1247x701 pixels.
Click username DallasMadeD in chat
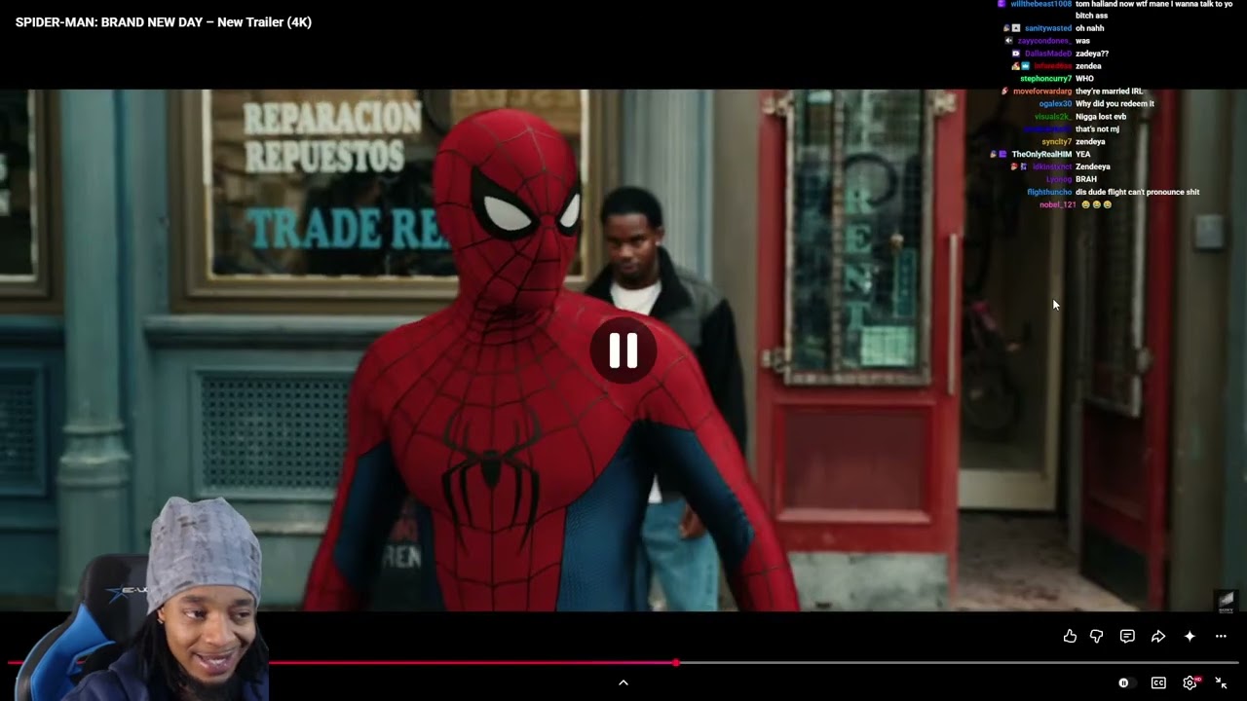pos(1048,54)
